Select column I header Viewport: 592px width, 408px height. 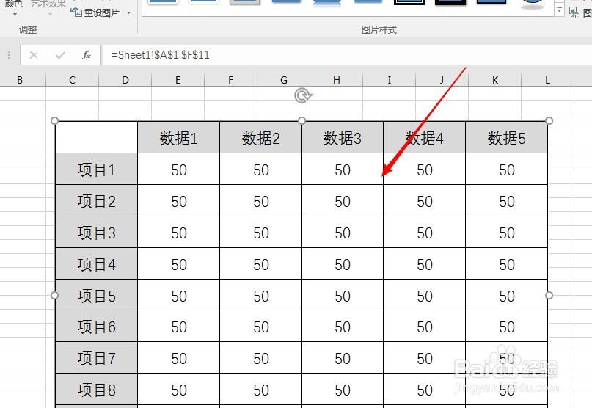coord(390,80)
